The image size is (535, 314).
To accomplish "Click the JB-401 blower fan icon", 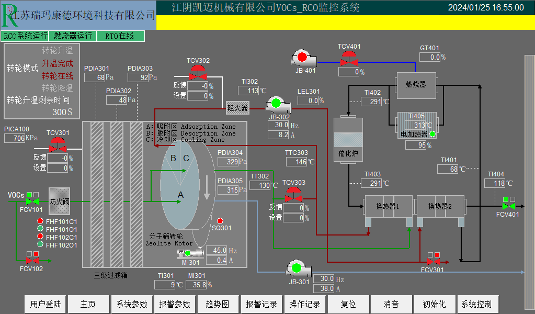I will 304,58.
